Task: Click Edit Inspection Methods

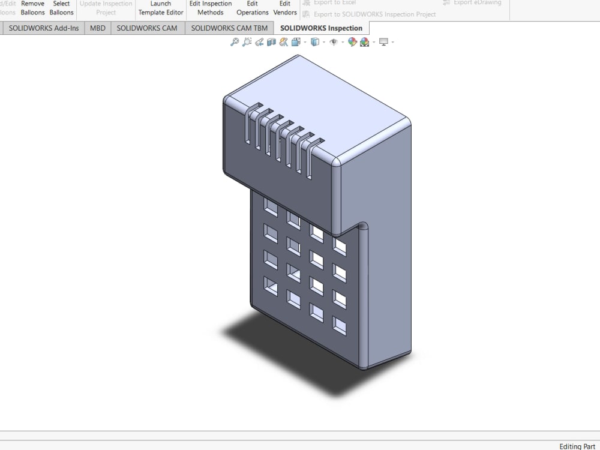Action: [210, 8]
